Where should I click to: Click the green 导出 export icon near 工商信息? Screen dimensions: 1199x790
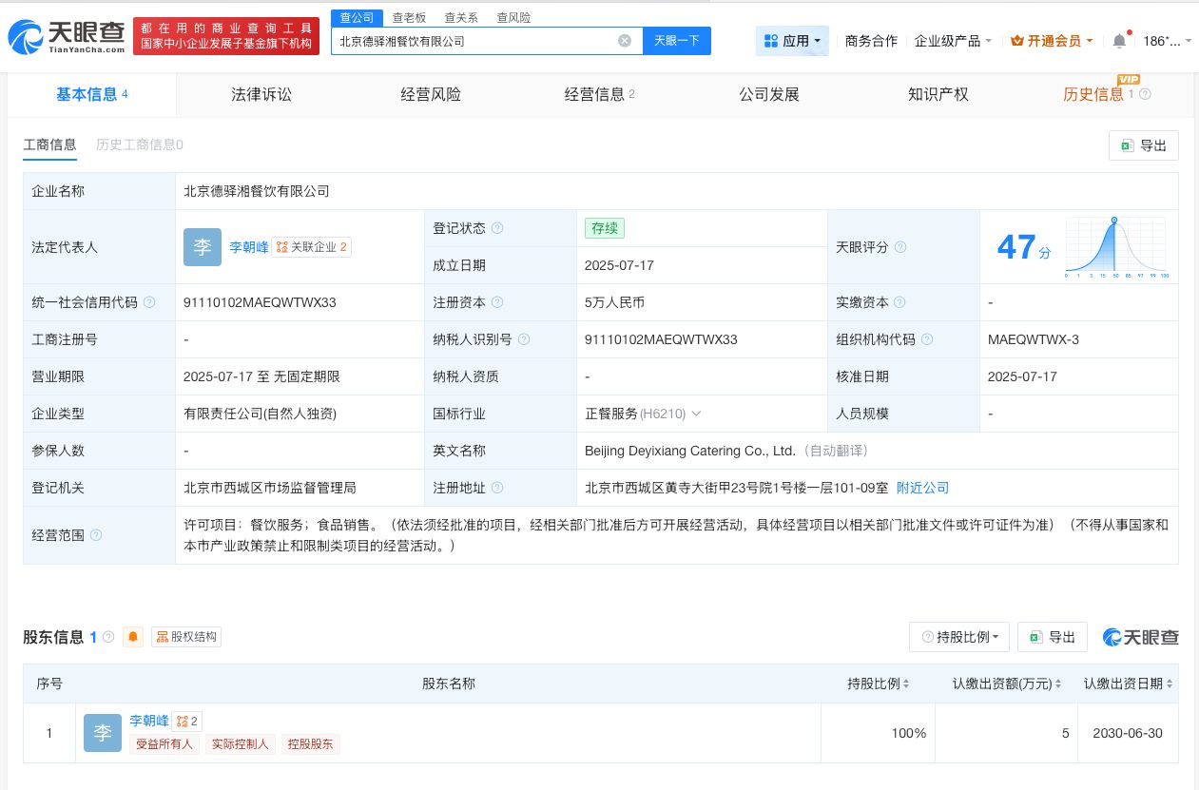(x=1128, y=145)
